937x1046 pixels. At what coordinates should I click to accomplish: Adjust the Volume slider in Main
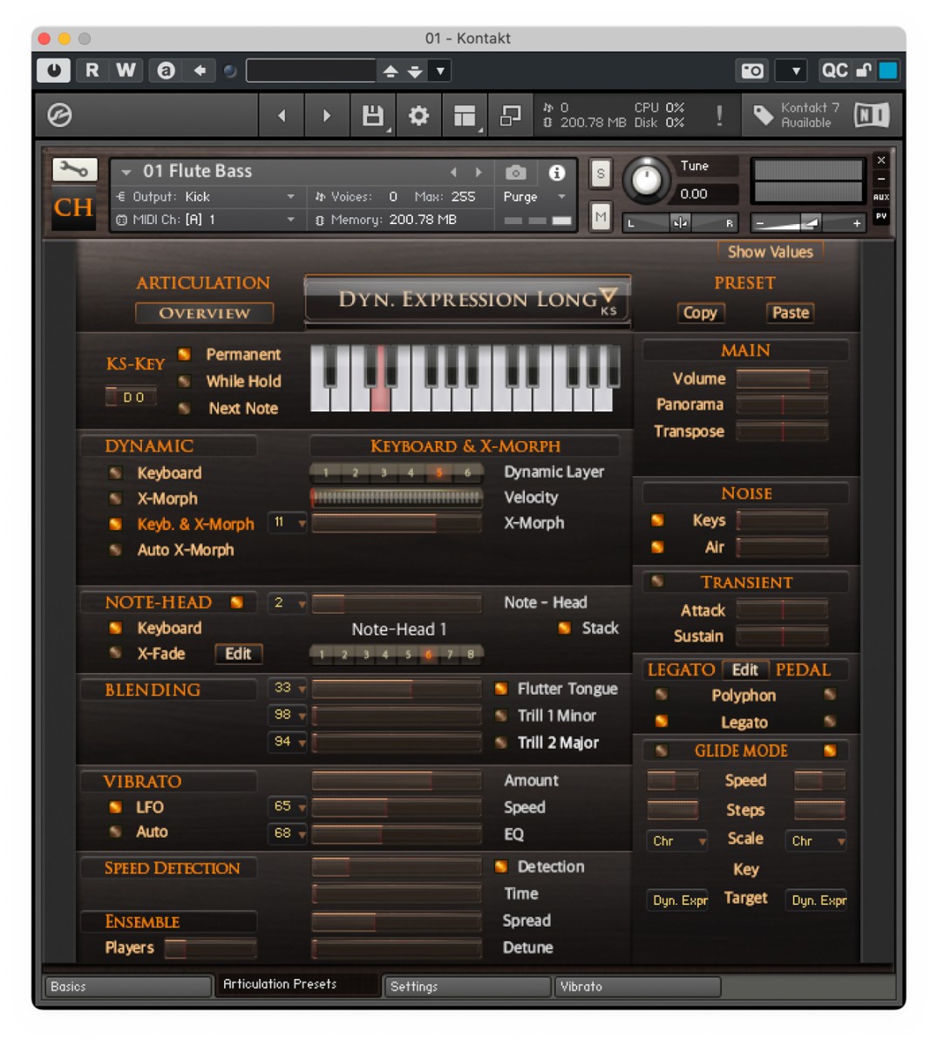[x=781, y=378]
